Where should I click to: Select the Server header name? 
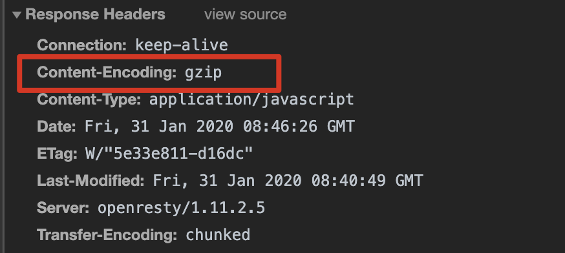coord(63,208)
